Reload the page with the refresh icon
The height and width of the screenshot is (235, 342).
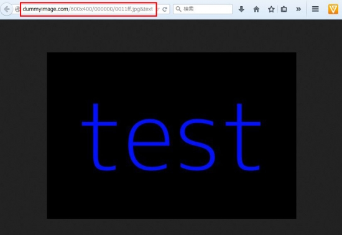[165, 9]
